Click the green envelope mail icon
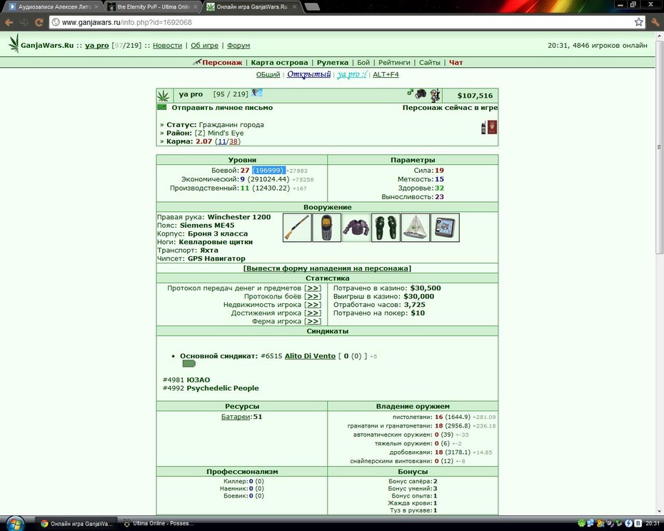The width and height of the screenshot is (664, 531). coord(162,107)
